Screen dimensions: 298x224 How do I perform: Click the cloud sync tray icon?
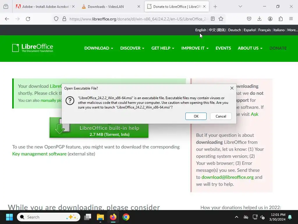click(246, 217)
